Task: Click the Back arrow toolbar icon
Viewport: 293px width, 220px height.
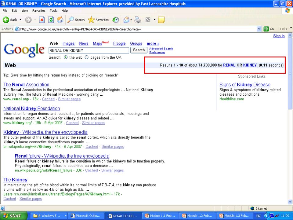Action: [x=6, y=20]
